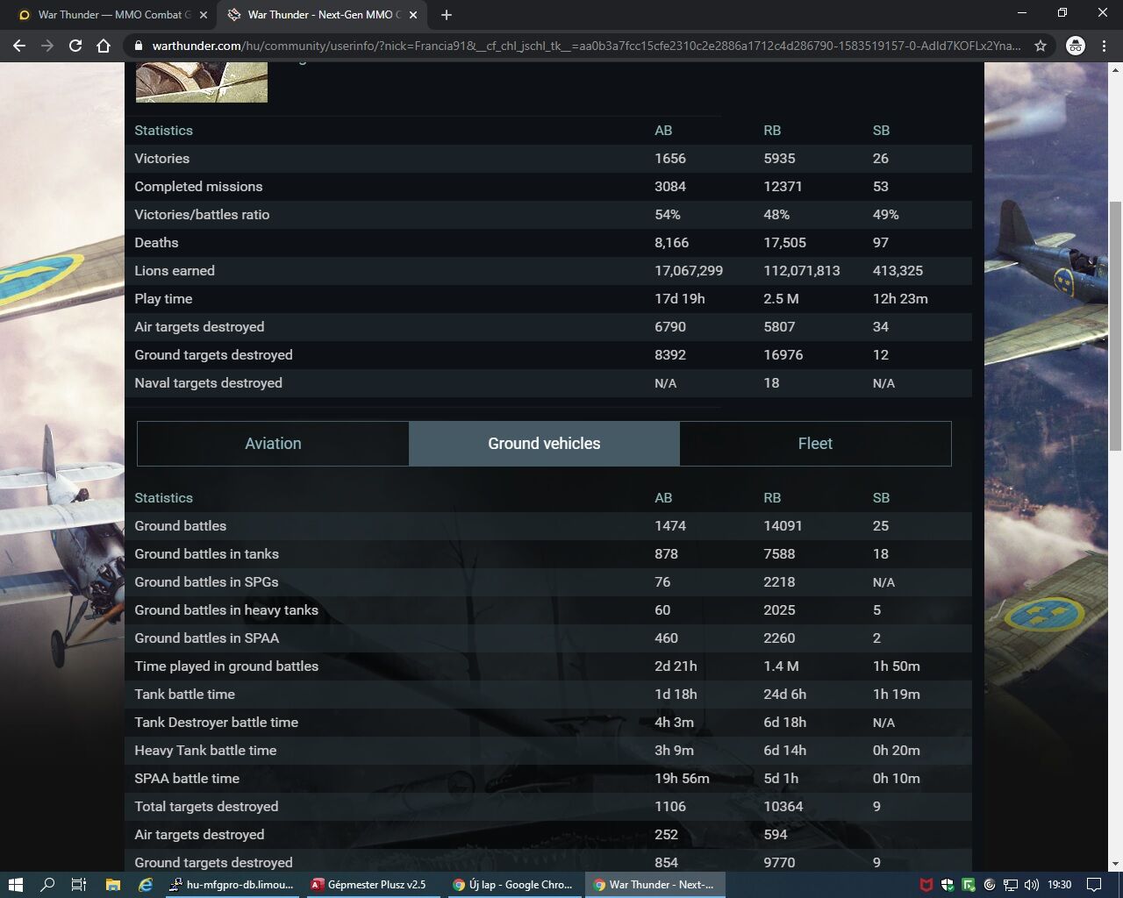The width and height of the screenshot is (1123, 898).
Task: Open the volume control tray icon
Action: coord(1032,885)
